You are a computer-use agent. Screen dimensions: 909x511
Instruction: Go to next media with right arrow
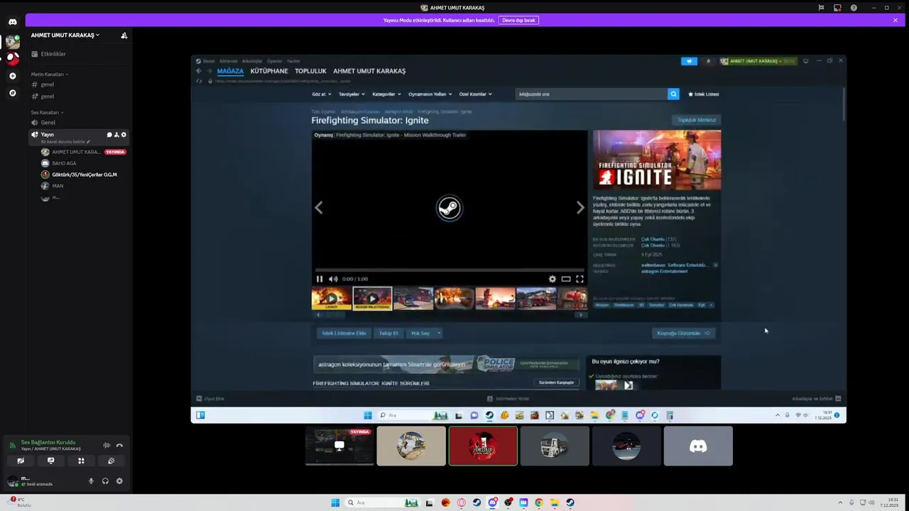click(x=580, y=207)
